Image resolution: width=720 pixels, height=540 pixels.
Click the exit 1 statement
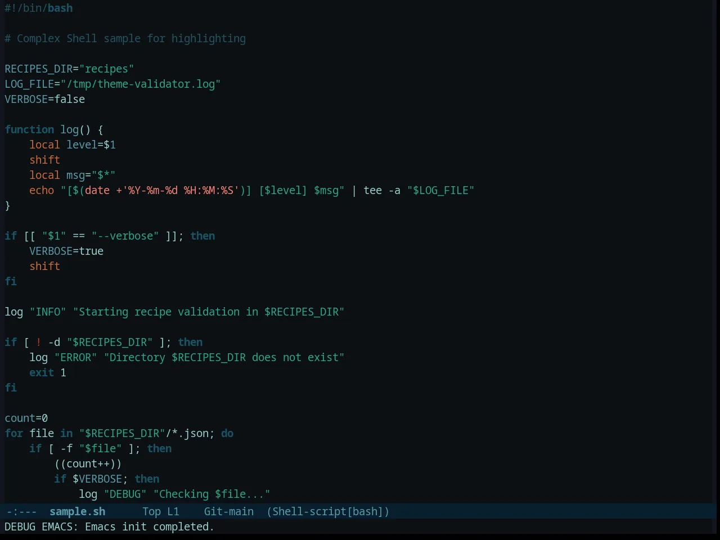(x=48, y=372)
